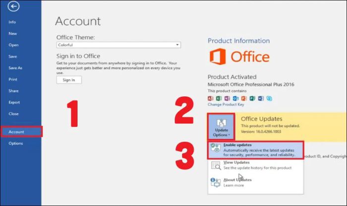Viewport: 347px width, 206px height.
Task: Click the 'Sign in to Office' heading
Action: click(78, 56)
